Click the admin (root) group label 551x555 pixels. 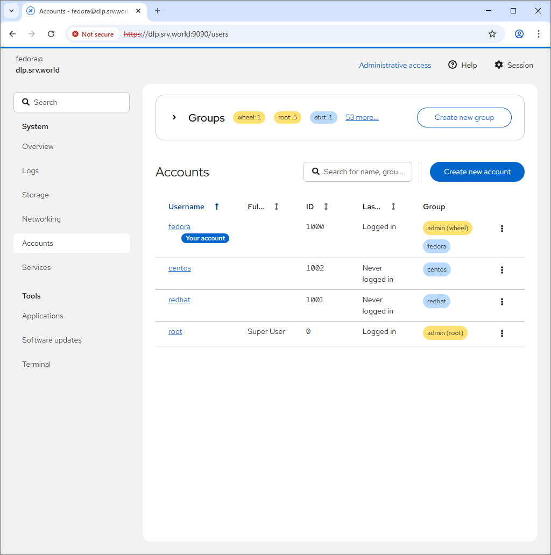pos(445,333)
